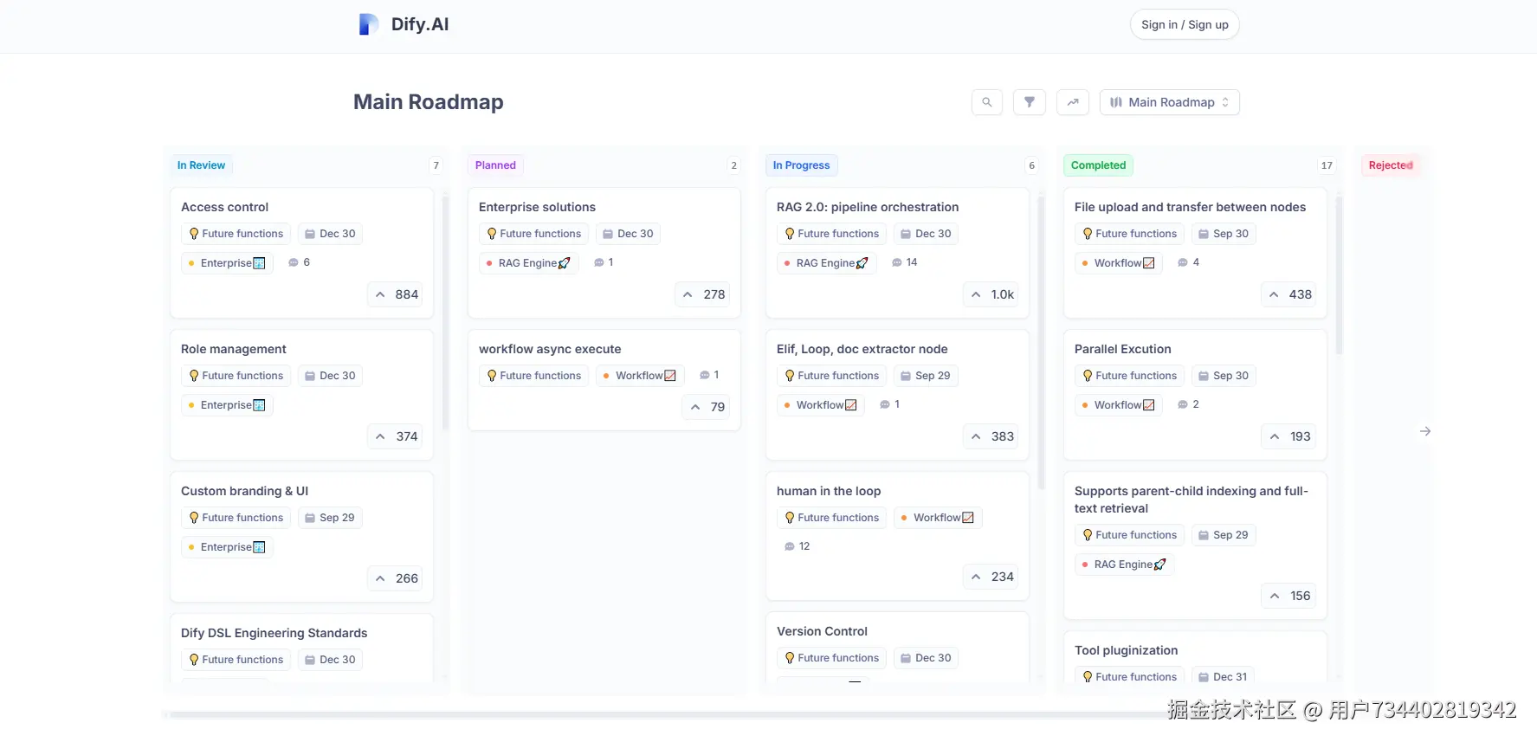1537x742 pixels.
Task: Click calendar Dec 30 tag on Enterprise solutions
Action: pos(628,234)
